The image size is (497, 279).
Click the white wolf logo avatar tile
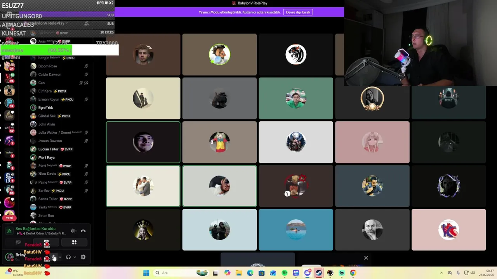click(296, 54)
